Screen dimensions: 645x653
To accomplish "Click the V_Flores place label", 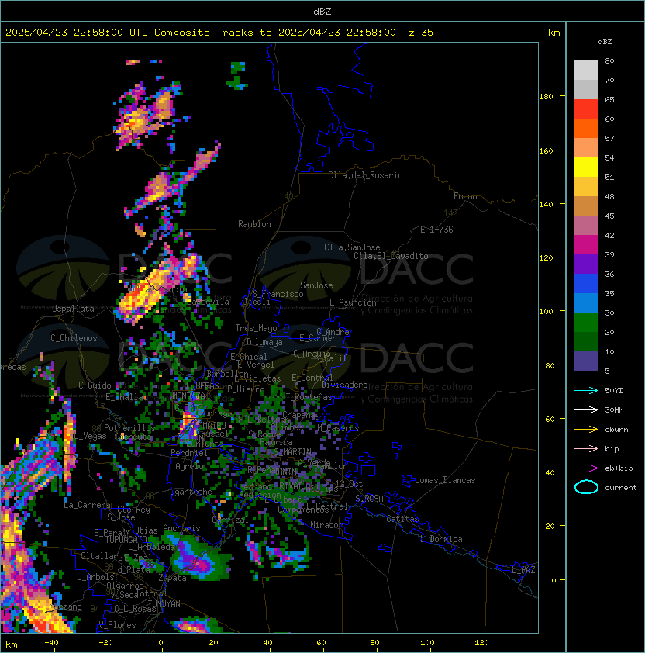I will [117, 625].
